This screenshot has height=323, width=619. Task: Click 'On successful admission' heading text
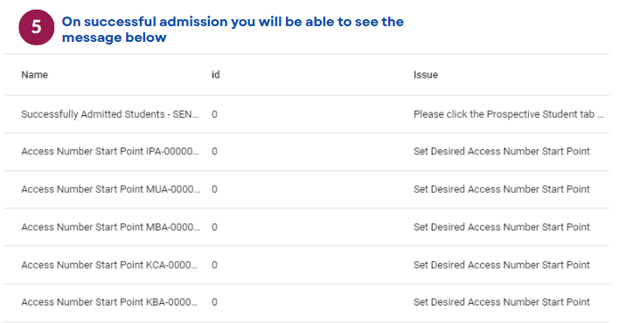pos(233,30)
